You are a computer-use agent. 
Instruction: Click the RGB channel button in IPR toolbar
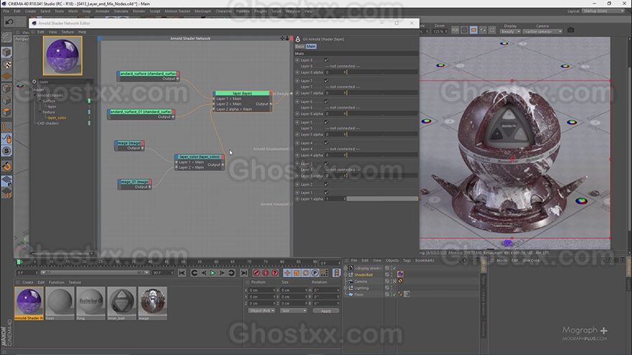pos(455,30)
